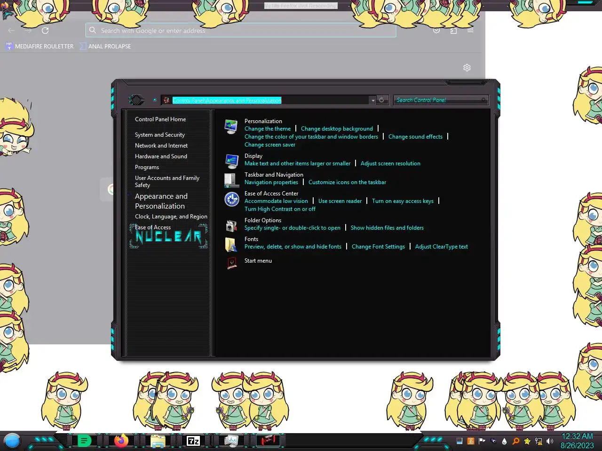Select Network and Internet in sidebar
The image size is (602, 451).
pyautogui.click(x=161, y=146)
